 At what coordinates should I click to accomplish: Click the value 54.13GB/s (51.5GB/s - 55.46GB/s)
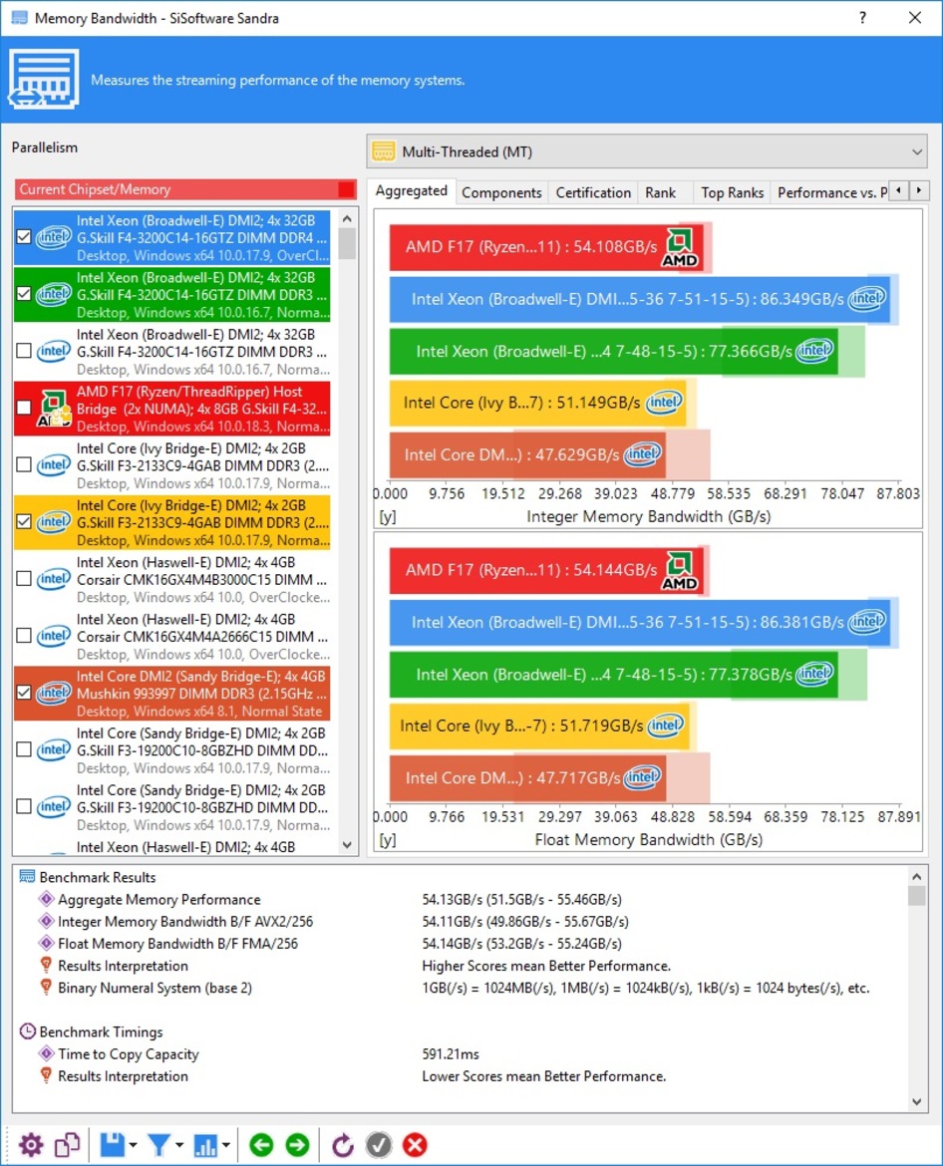[522, 899]
